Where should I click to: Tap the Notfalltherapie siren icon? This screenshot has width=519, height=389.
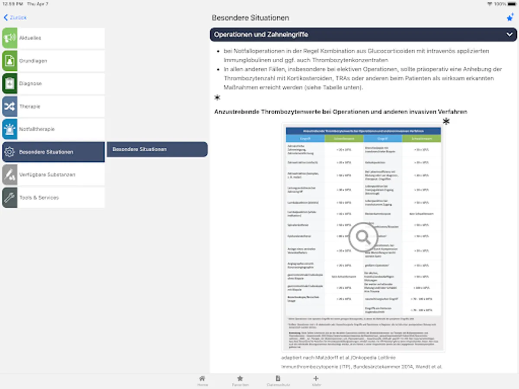pos(10,129)
